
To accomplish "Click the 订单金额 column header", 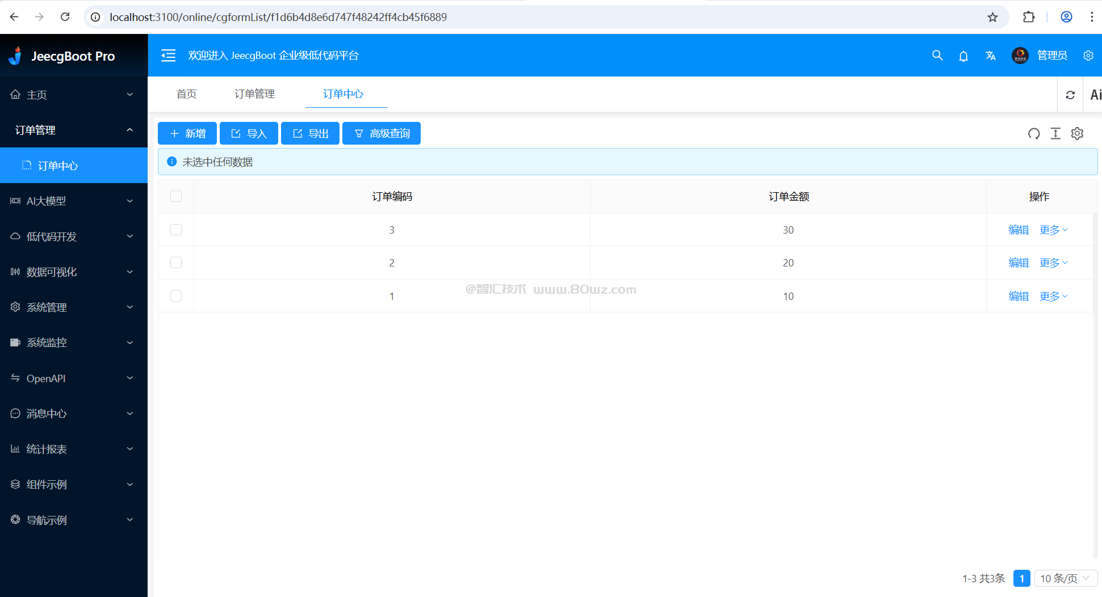I will (789, 196).
